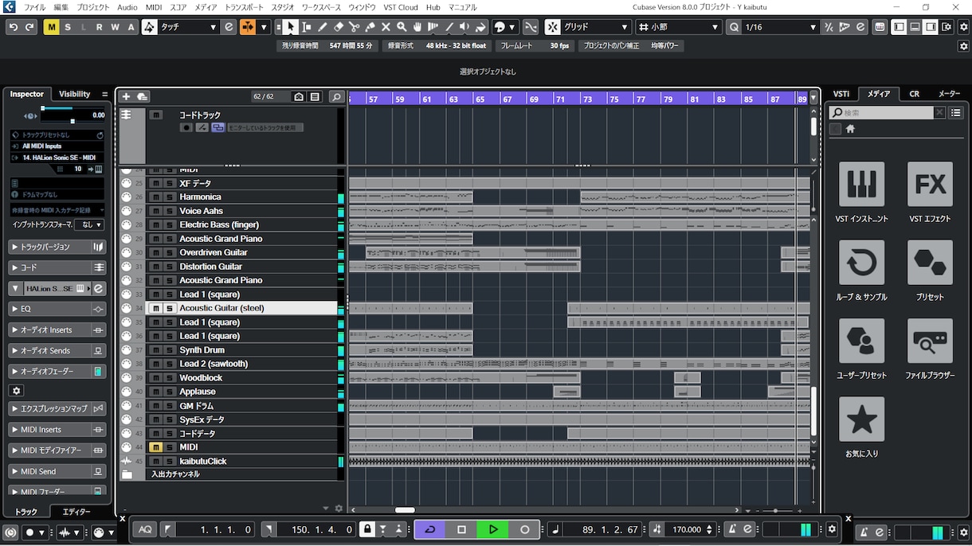Open the File Browser tile

click(930, 341)
